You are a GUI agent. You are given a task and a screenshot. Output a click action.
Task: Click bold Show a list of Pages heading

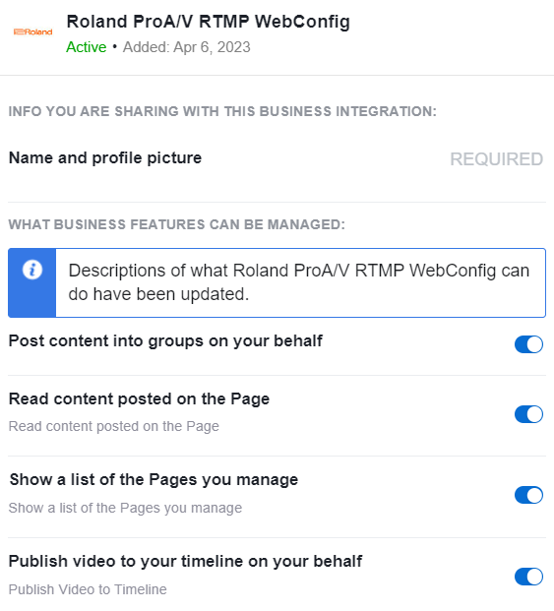(154, 480)
